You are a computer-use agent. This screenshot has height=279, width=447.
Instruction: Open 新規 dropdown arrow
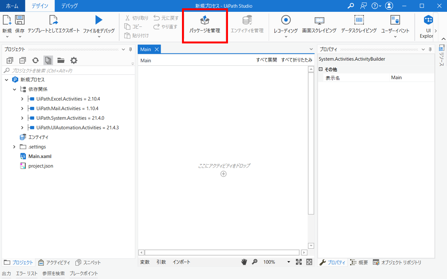[7, 37]
